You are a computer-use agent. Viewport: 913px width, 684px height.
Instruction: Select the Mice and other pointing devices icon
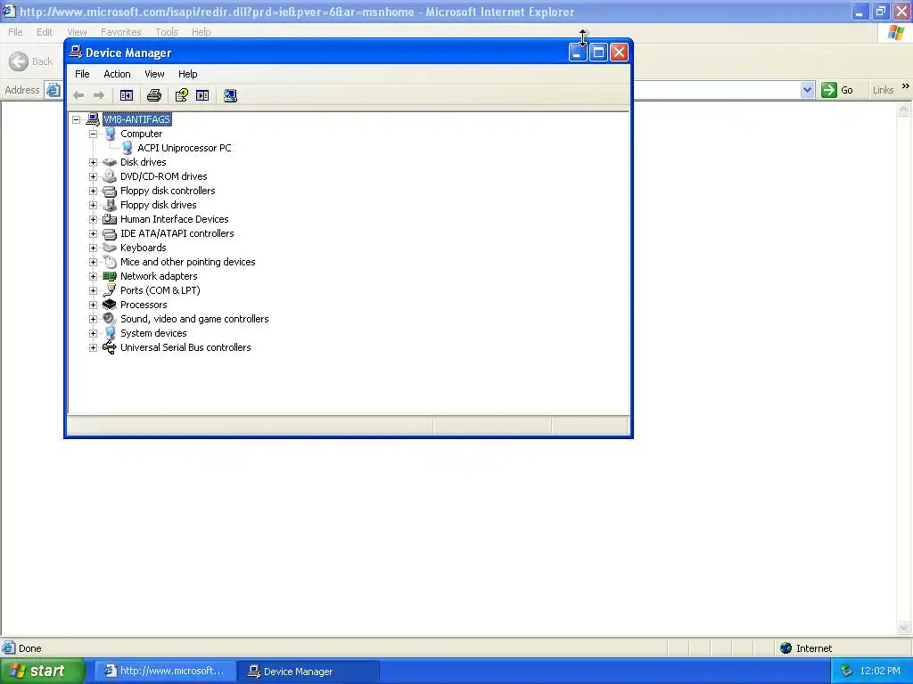(110, 262)
